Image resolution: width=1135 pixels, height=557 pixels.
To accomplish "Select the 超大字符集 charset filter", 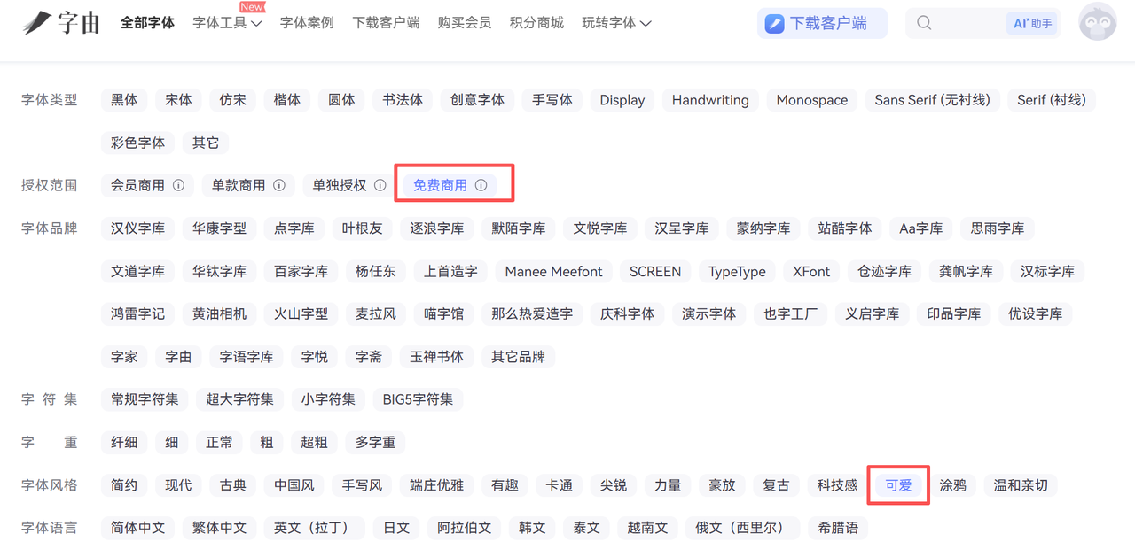I will tap(239, 399).
